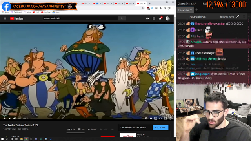
Task: Open more actions ellipsis under the video
Action: tap(112, 130)
